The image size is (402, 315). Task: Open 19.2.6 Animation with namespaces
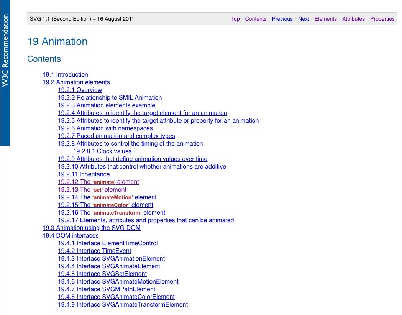105,128
